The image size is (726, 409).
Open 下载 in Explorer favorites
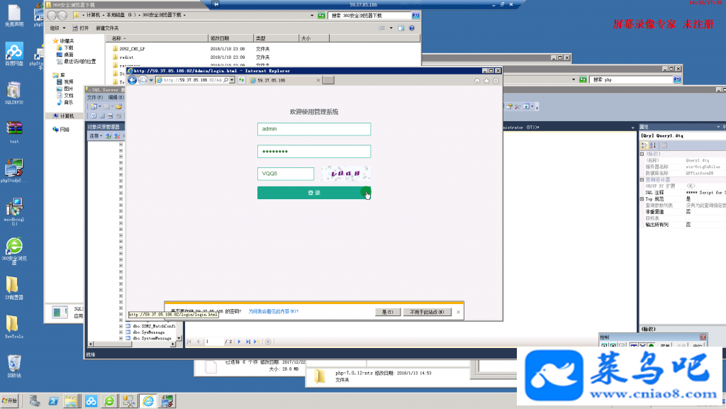65,47
